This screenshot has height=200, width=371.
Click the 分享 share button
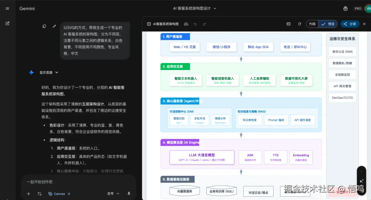click(350, 24)
